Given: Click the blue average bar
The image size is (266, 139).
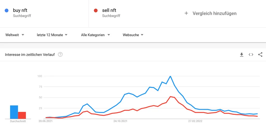Looking at the screenshot, I should point(14,112).
